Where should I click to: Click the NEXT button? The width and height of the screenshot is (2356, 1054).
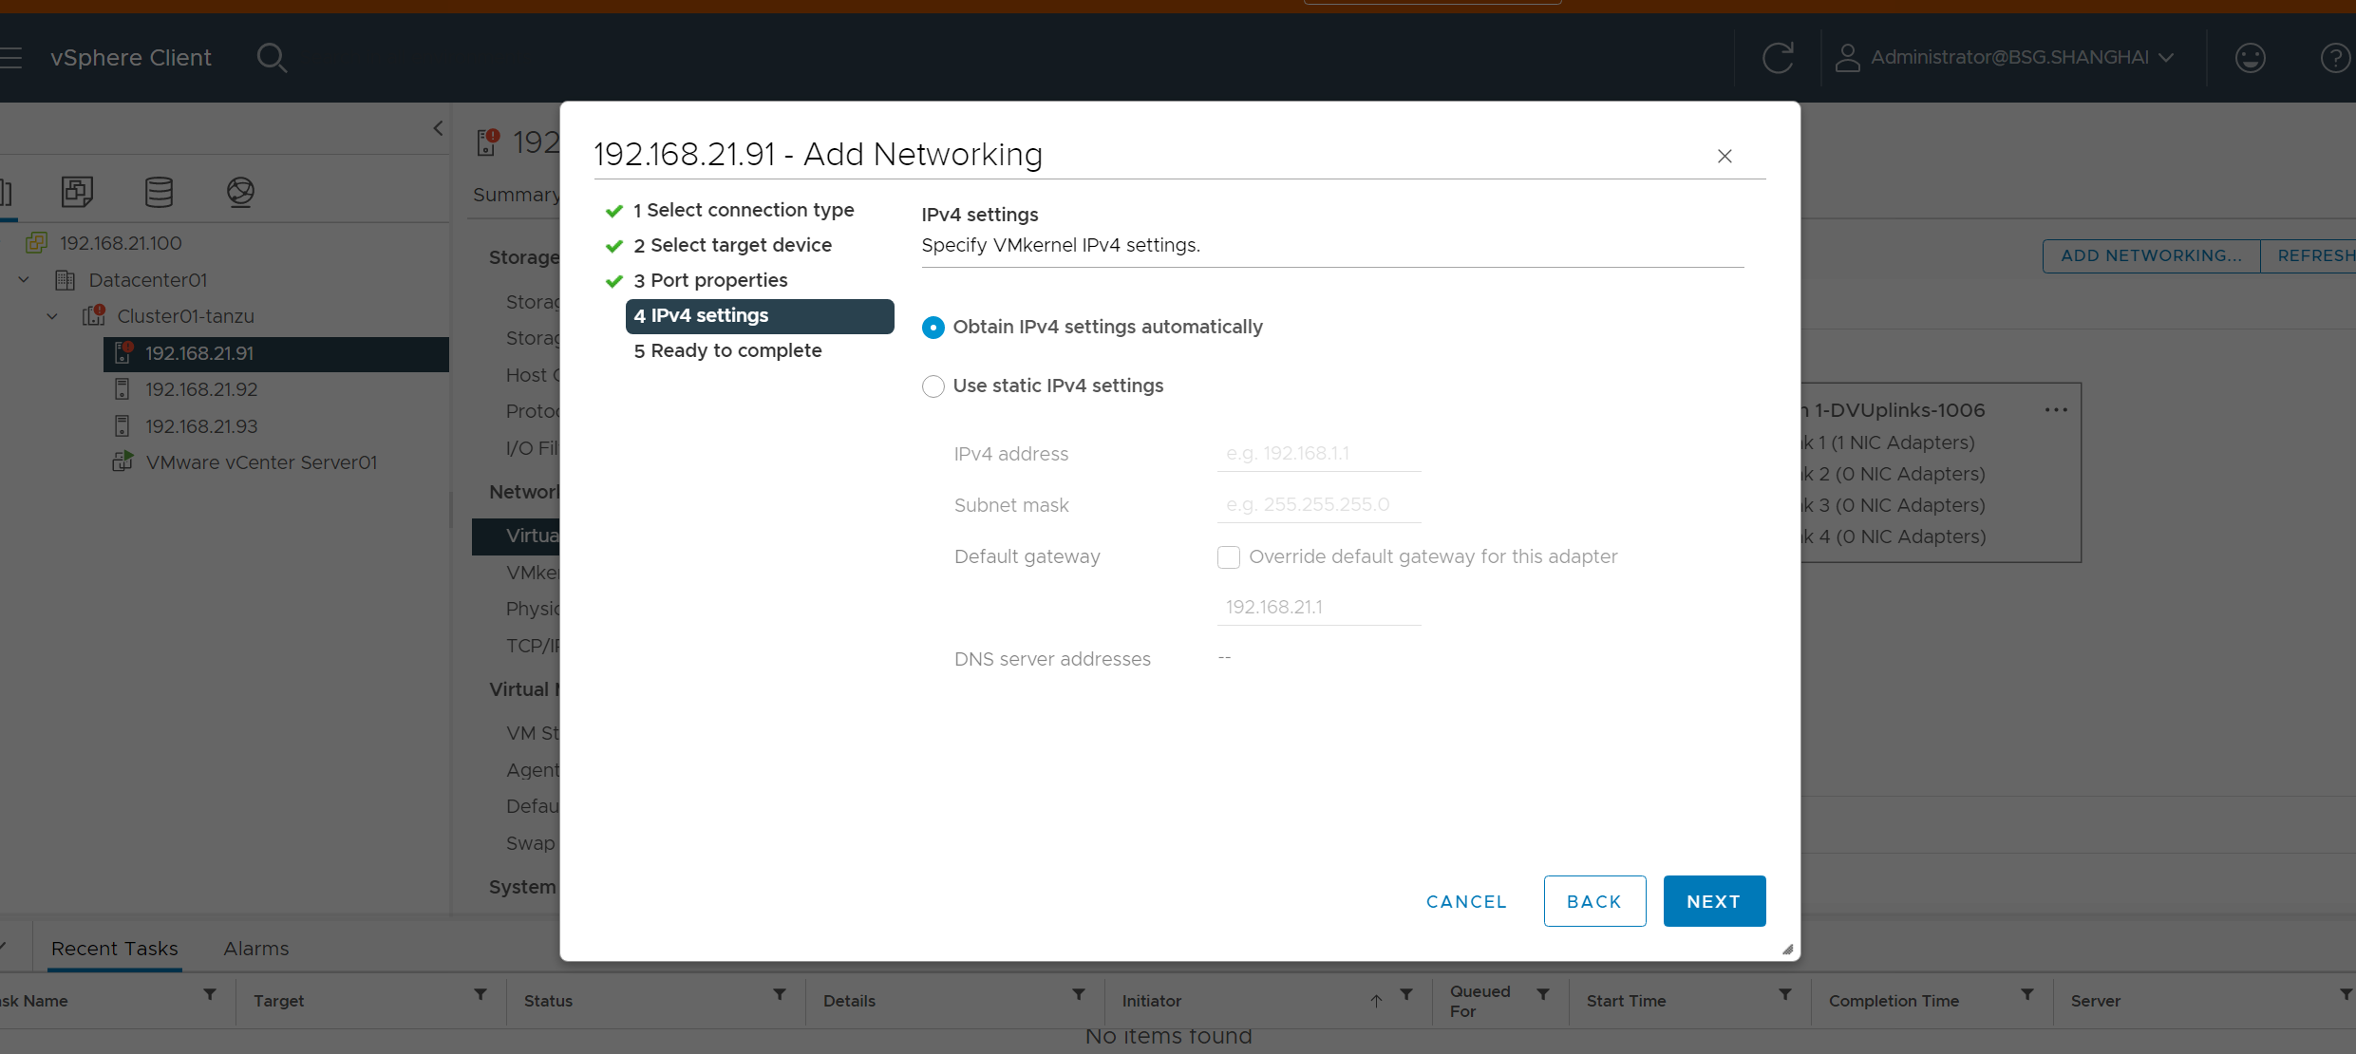coord(1713,901)
